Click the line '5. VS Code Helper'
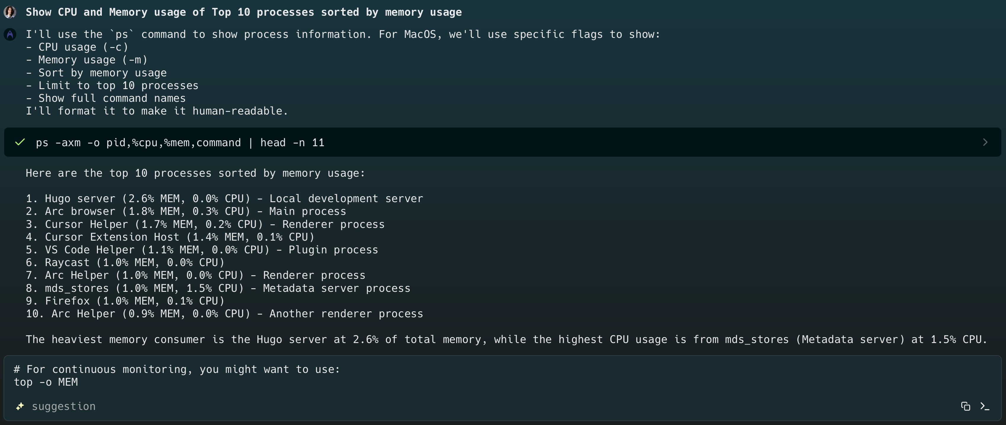 (202, 250)
